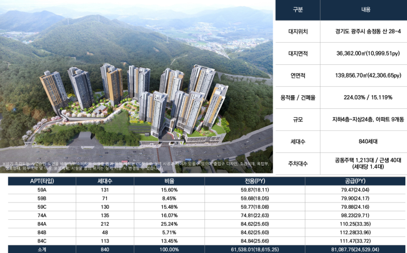The image size is (407, 253).
Task: Select the 100.00% total ratio
Action: click(169, 250)
